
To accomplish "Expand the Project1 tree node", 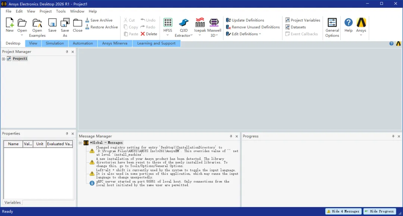I will [4, 59].
